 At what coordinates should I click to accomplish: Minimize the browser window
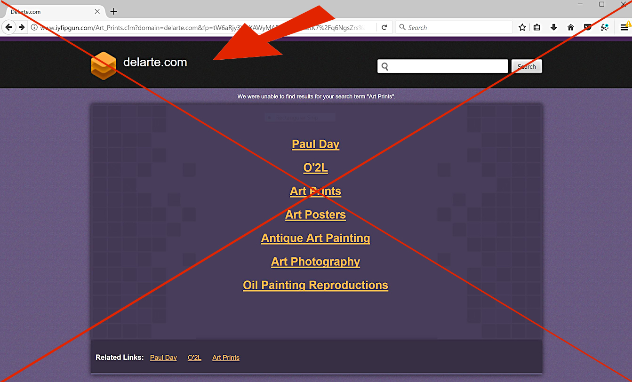coord(580,4)
